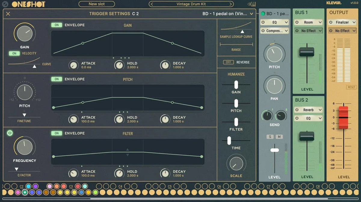Expand the Compressor effect dropdown
Screen dimensions: 361x202
click(286, 31)
